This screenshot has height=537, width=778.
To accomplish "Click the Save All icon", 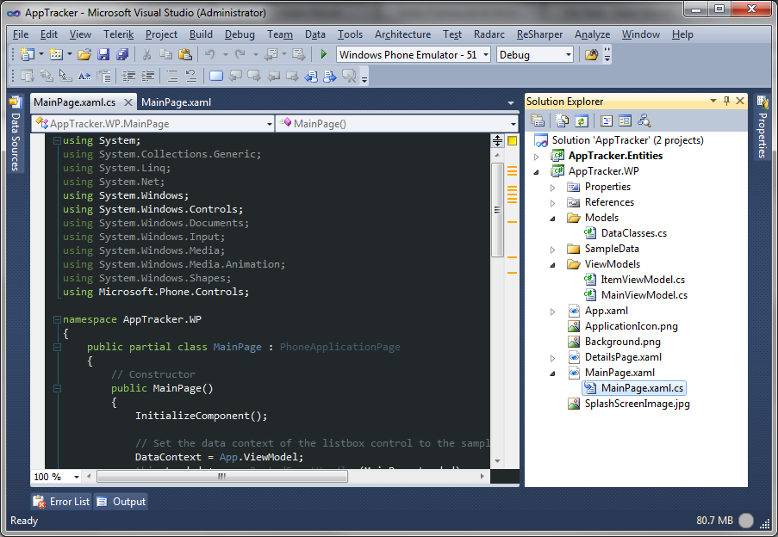I will pyautogui.click(x=122, y=54).
